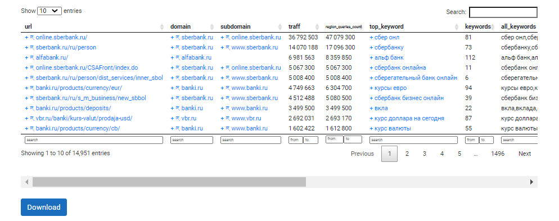Click the Download button

[44, 207]
